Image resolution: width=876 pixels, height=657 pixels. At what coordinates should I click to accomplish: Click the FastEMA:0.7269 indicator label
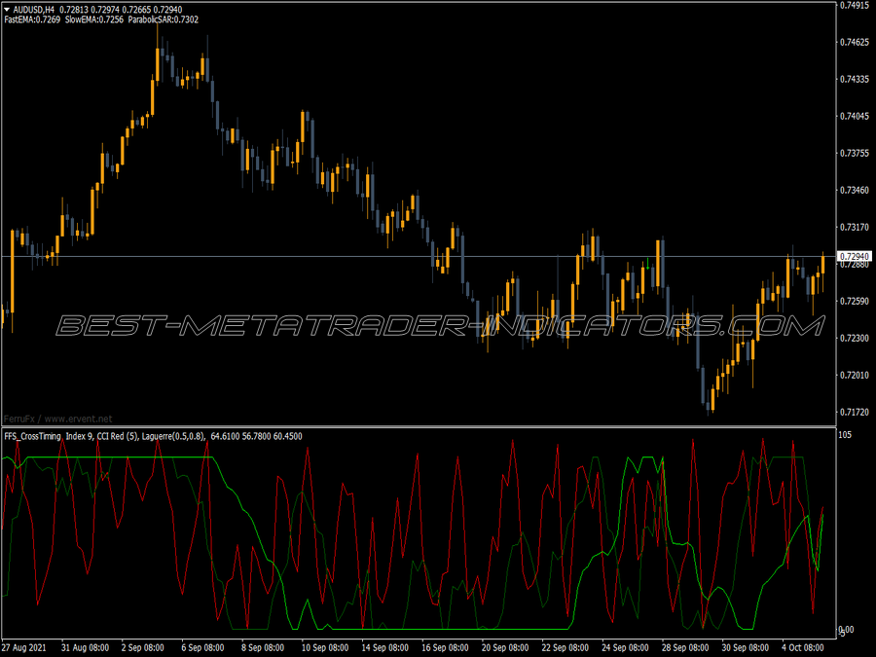(32, 19)
